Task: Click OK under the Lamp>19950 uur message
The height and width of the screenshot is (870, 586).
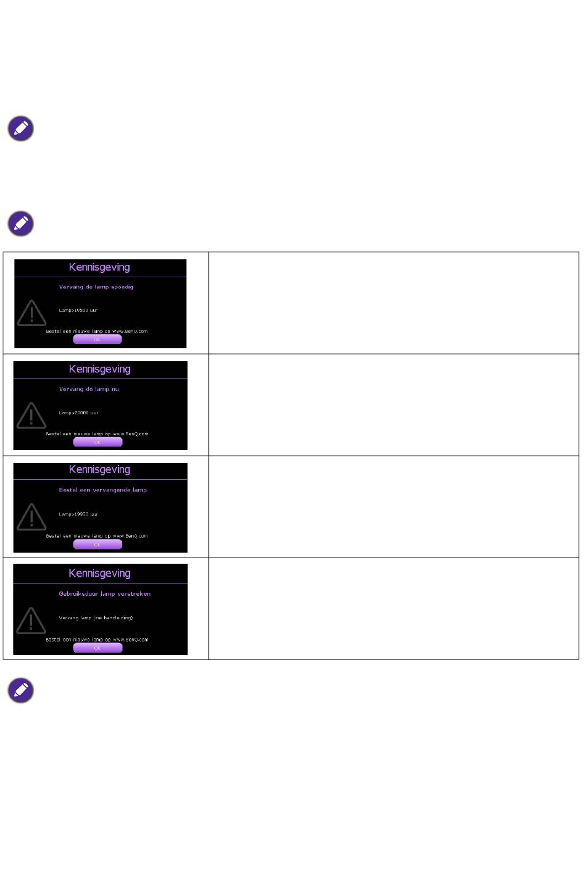Action: tap(97, 545)
